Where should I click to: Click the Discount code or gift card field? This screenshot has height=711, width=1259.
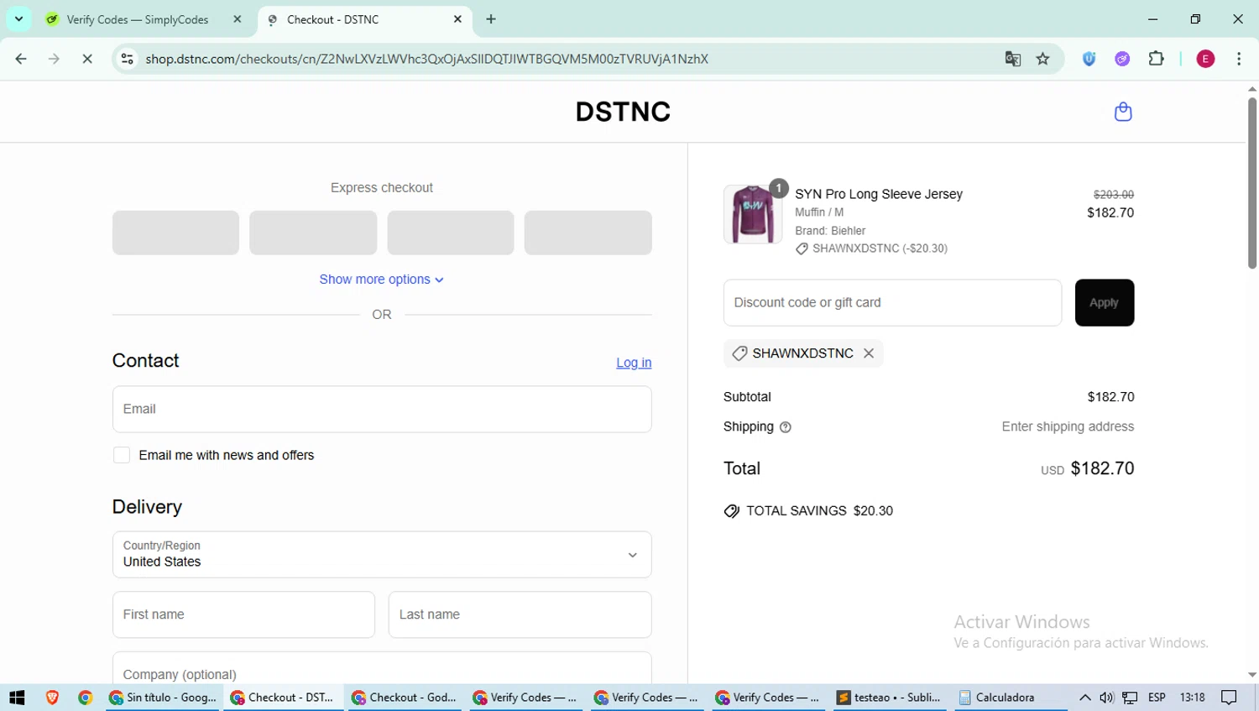892,303
